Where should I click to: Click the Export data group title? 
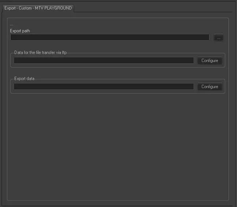(x=24, y=79)
